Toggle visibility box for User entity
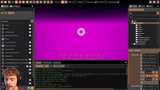The image size is (160, 90). click(x=158, y=21)
